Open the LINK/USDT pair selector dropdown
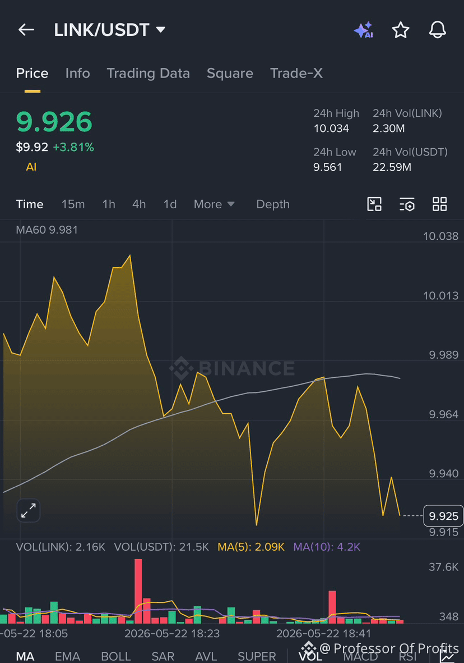464x663 pixels. pyautogui.click(x=110, y=30)
